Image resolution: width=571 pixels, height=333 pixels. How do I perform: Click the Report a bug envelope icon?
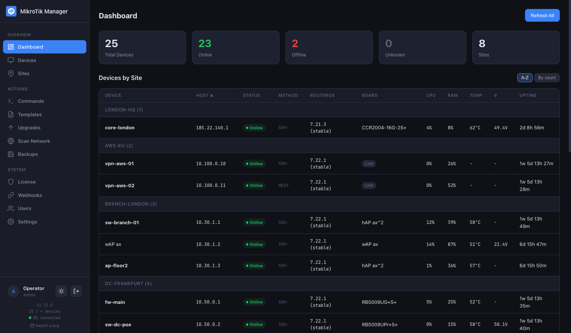coord(32,326)
